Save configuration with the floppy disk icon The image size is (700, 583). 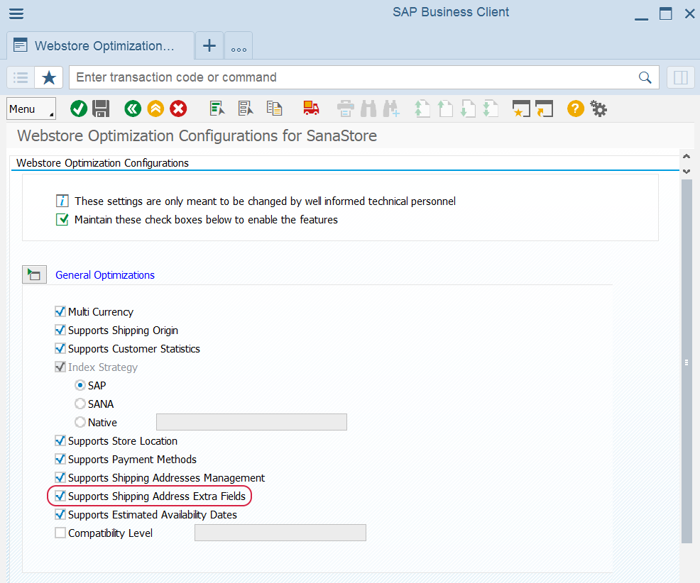click(101, 109)
